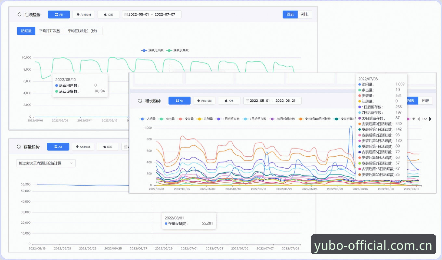Click 55,281 value in the 2022/08/01 tooltip
This screenshot has height=260, width=442.
[207, 224]
